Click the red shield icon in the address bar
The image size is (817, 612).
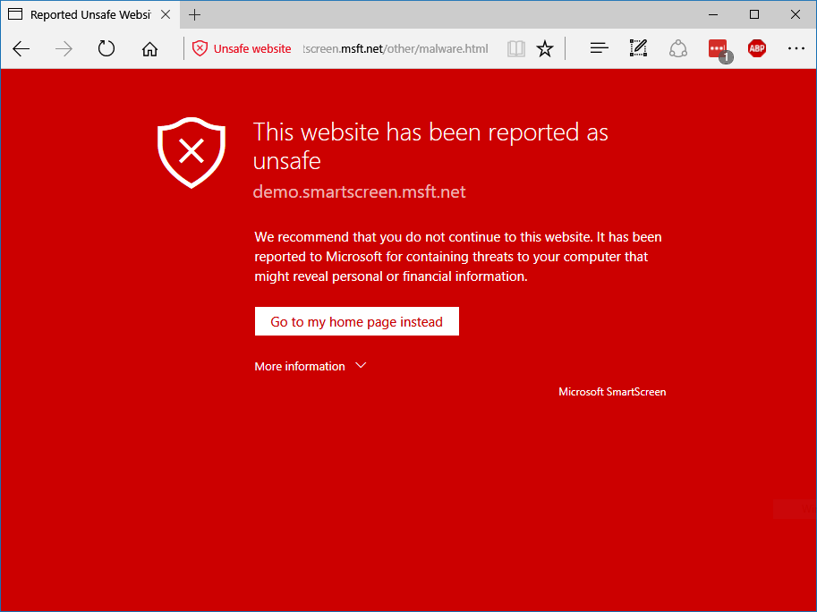(x=200, y=48)
